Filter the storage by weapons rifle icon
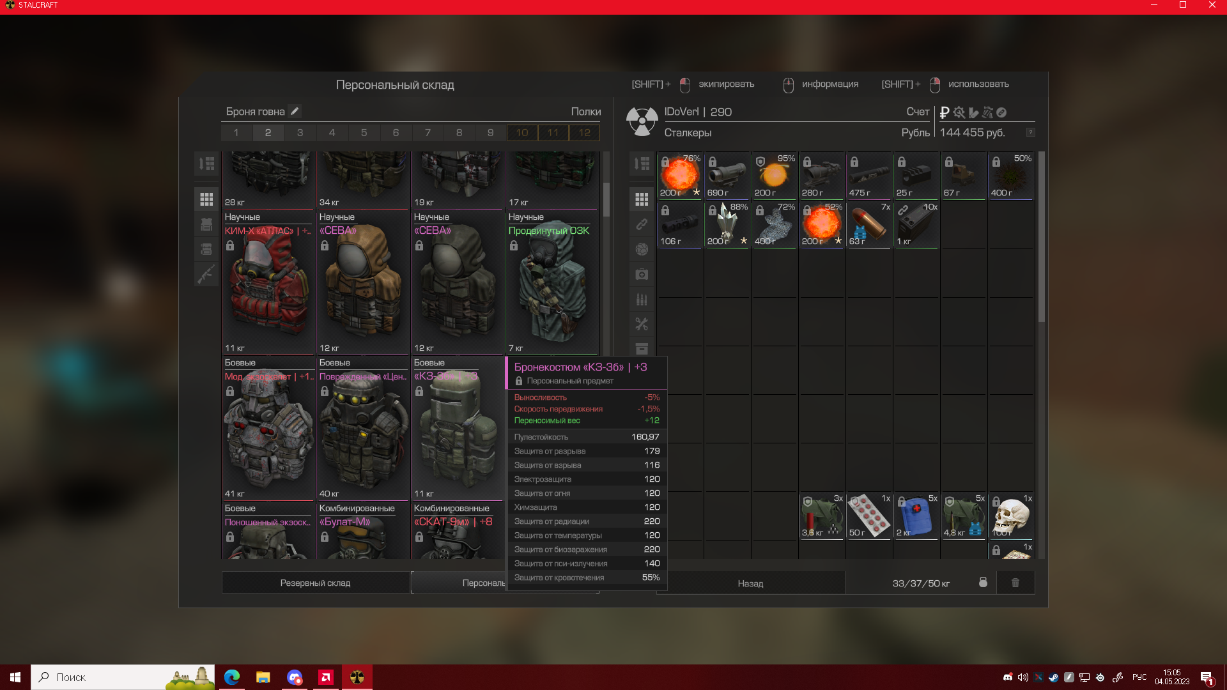Viewport: 1227px width, 690px height. pyautogui.click(x=206, y=274)
